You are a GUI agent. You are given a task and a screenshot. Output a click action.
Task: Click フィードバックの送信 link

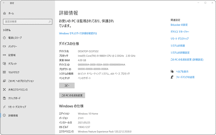pyautogui.click(x=185, y=77)
